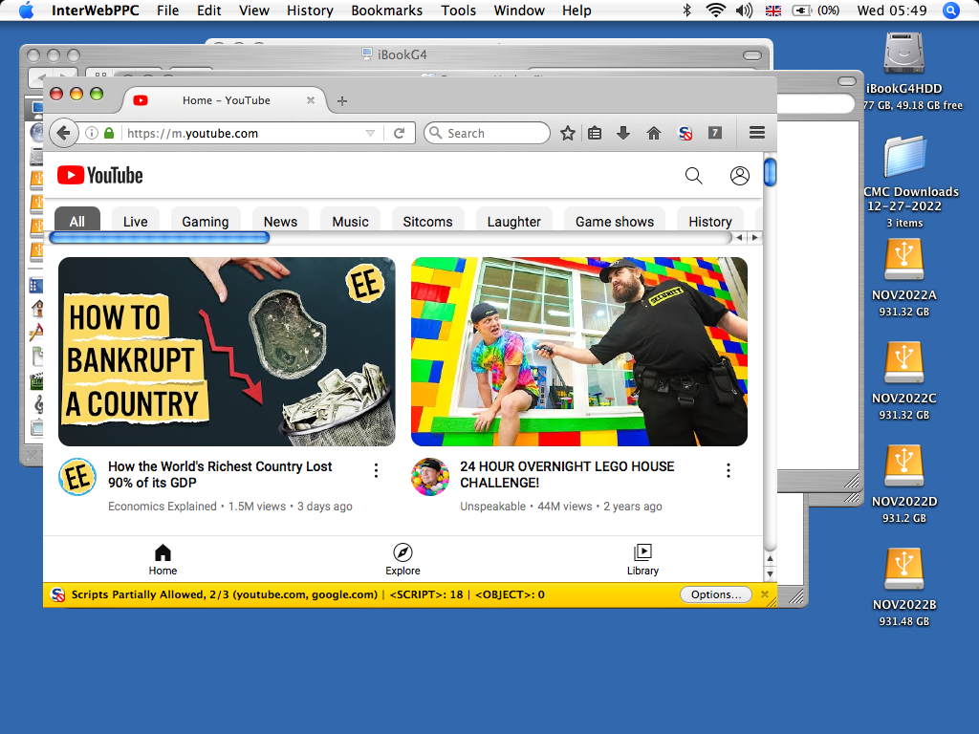Click the chip scrollbar right arrow
979x734 pixels.
pos(755,237)
